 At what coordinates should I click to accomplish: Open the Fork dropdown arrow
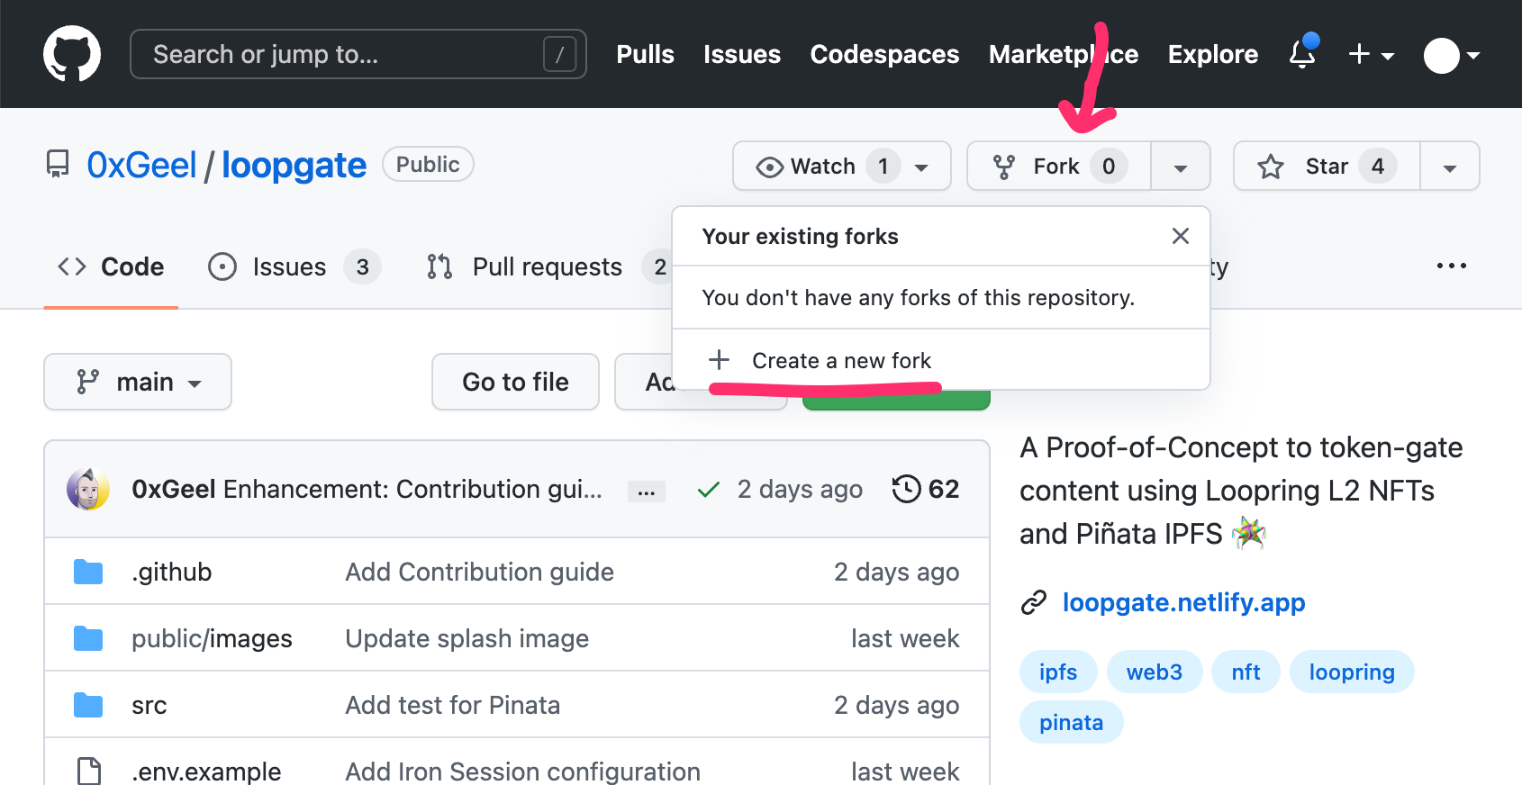[1181, 167]
